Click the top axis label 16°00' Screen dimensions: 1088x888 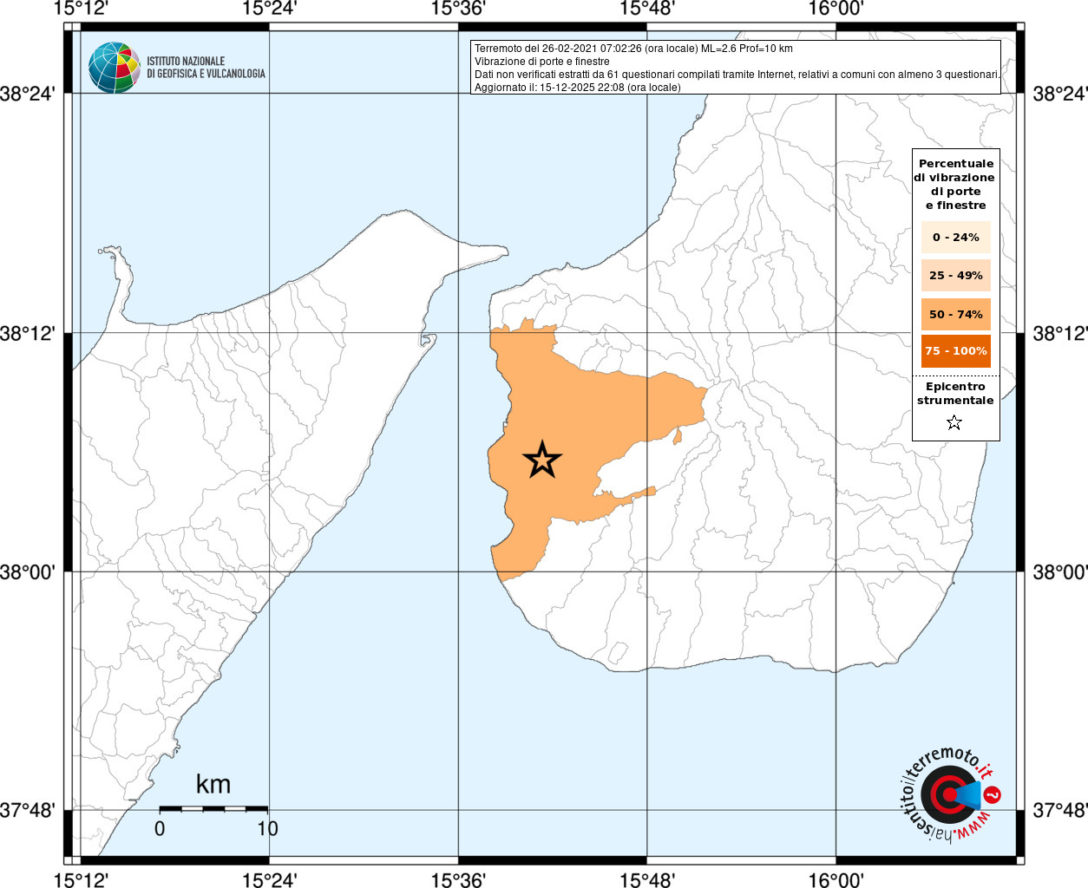[x=836, y=9]
